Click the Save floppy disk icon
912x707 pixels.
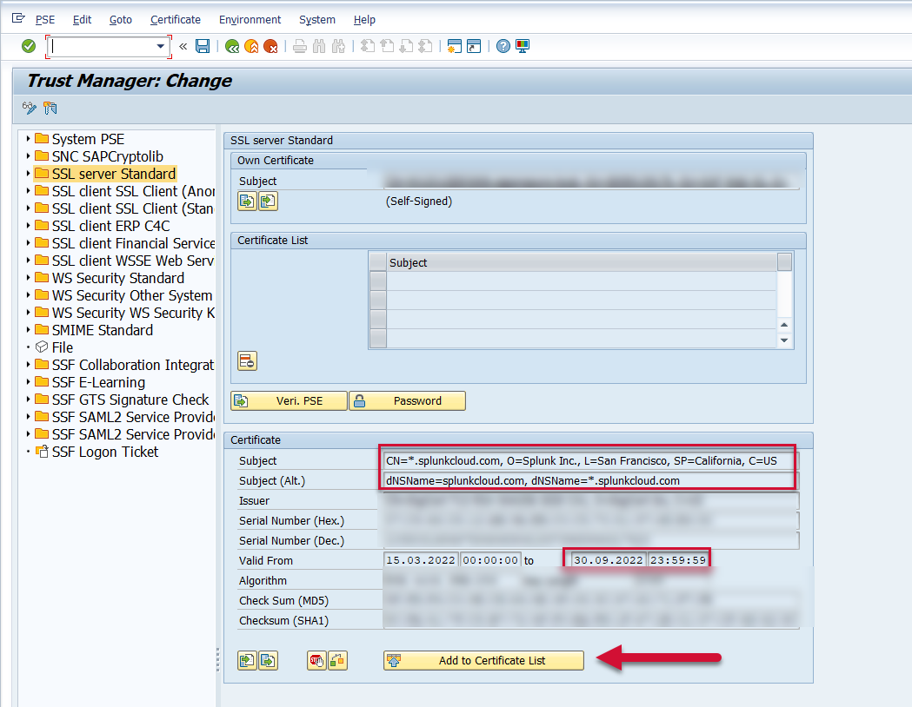[x=203, y=46]
